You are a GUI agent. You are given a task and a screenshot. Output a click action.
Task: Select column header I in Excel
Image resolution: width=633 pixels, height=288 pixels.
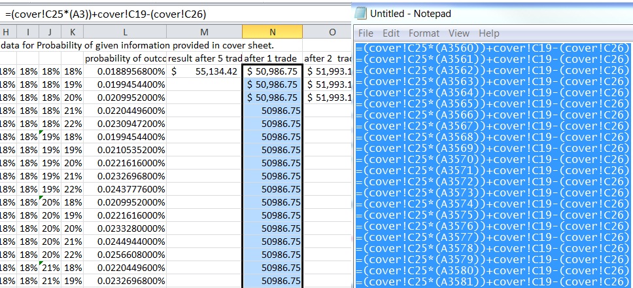28,32
